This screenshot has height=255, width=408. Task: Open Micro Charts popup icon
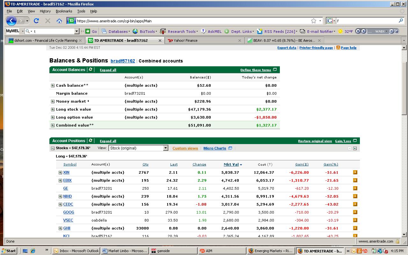tap(230, 148)
